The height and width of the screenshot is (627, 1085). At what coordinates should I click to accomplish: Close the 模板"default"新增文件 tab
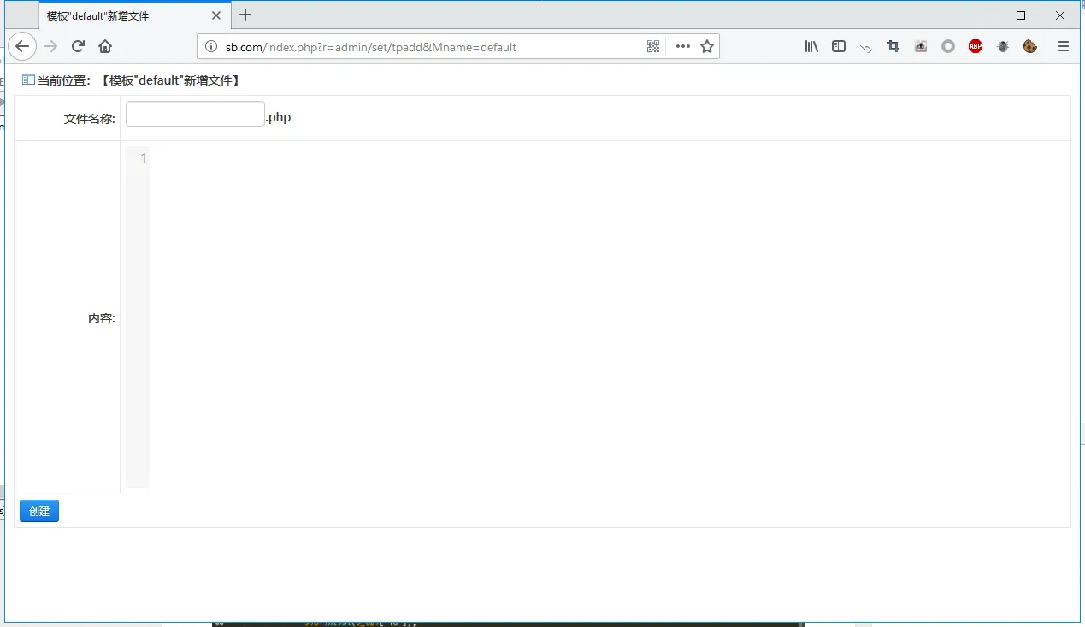point(216,15)
